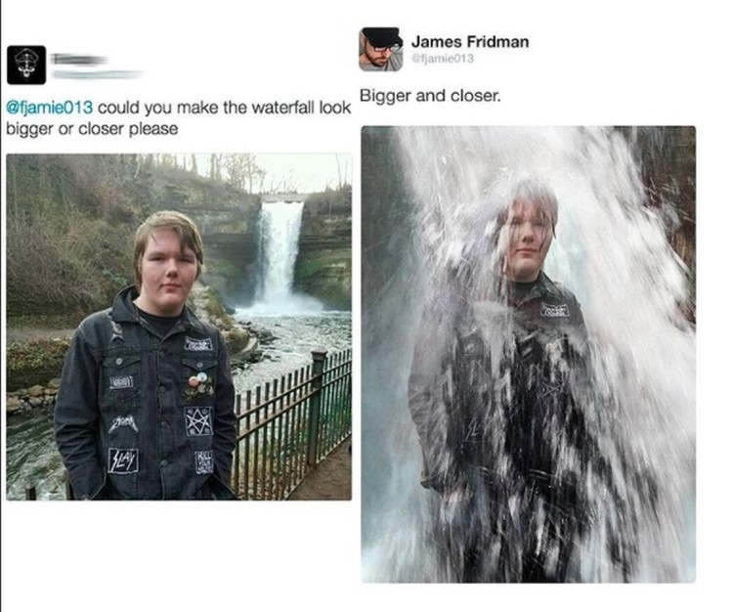Click the person's face in the original photo

(x=169, y=269)
